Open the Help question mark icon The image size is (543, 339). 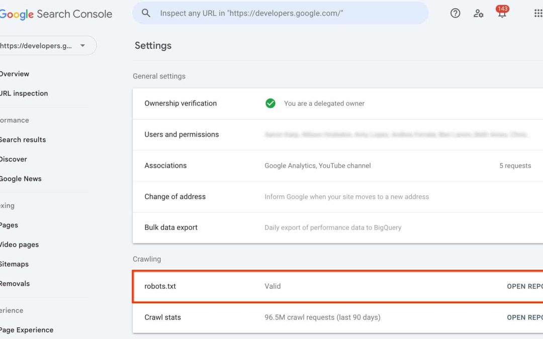[x=455, y=13]
